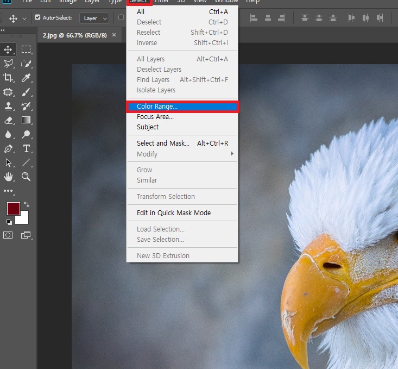Click distribute horizontal centers icon

click(x=365, y=18)
